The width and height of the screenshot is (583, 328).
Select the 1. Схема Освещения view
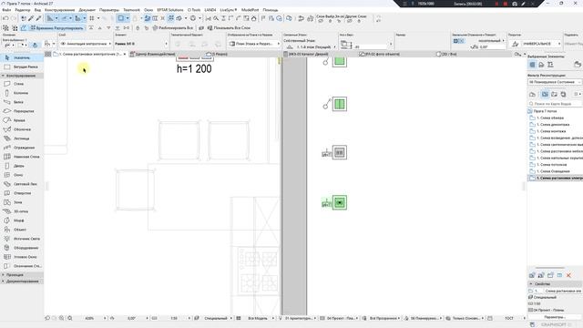pos(553,171)
